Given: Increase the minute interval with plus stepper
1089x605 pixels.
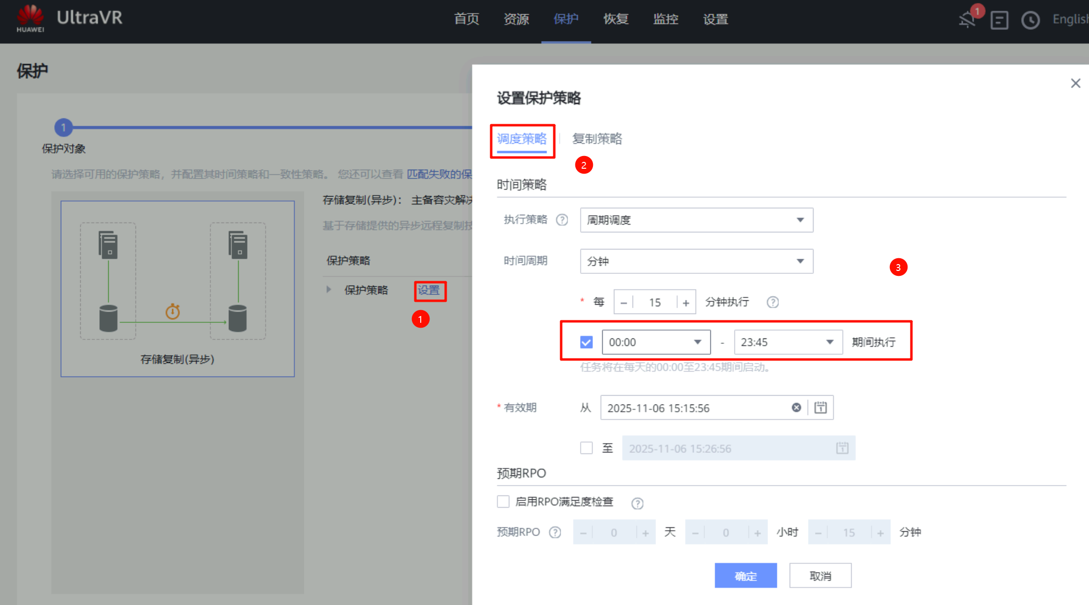Looking at the screenshot, I should coord(686,303).
